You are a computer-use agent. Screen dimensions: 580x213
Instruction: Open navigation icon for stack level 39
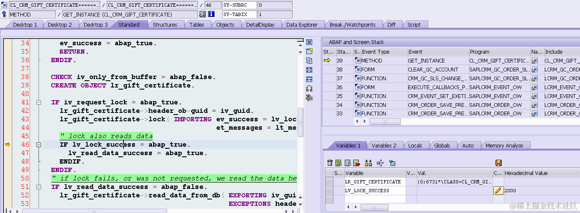535,60
